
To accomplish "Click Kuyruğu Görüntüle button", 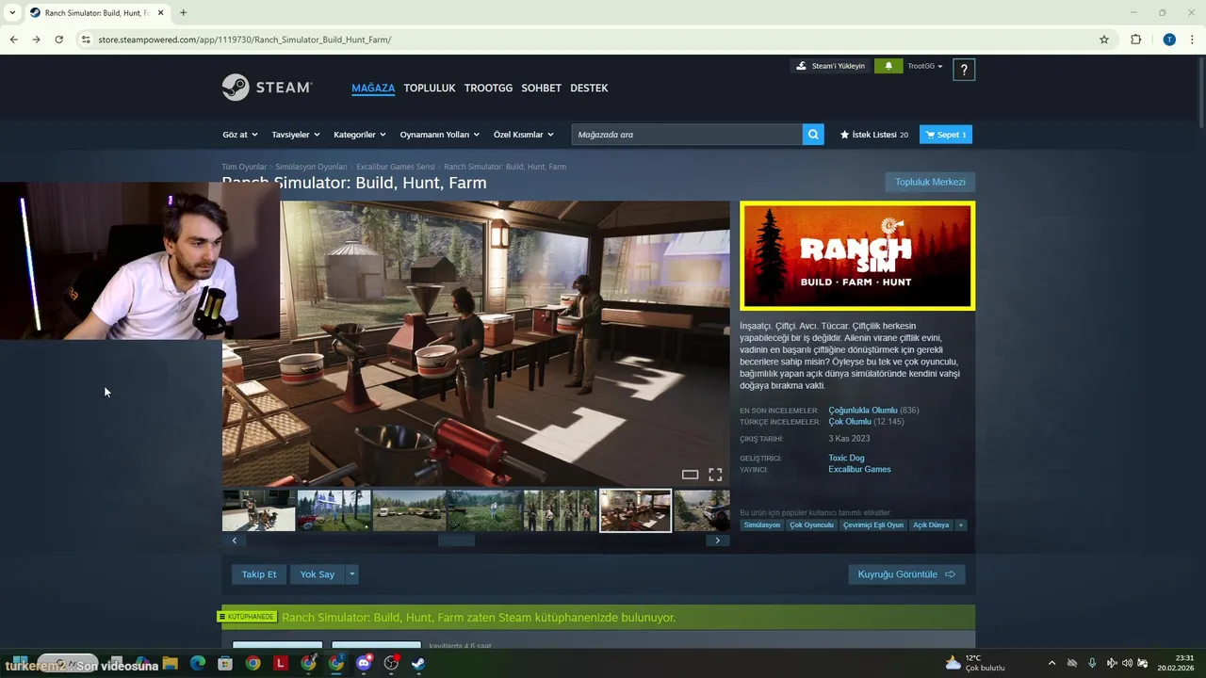I will (906, 573).
